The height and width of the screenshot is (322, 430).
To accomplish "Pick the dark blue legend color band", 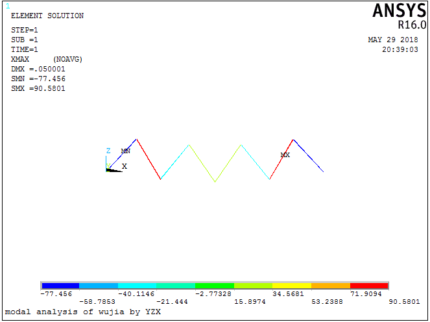I will tap(60, 286).
